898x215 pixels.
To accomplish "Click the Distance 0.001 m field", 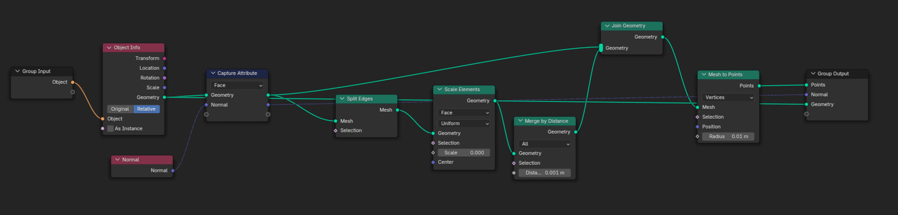I will coord(545,173).
